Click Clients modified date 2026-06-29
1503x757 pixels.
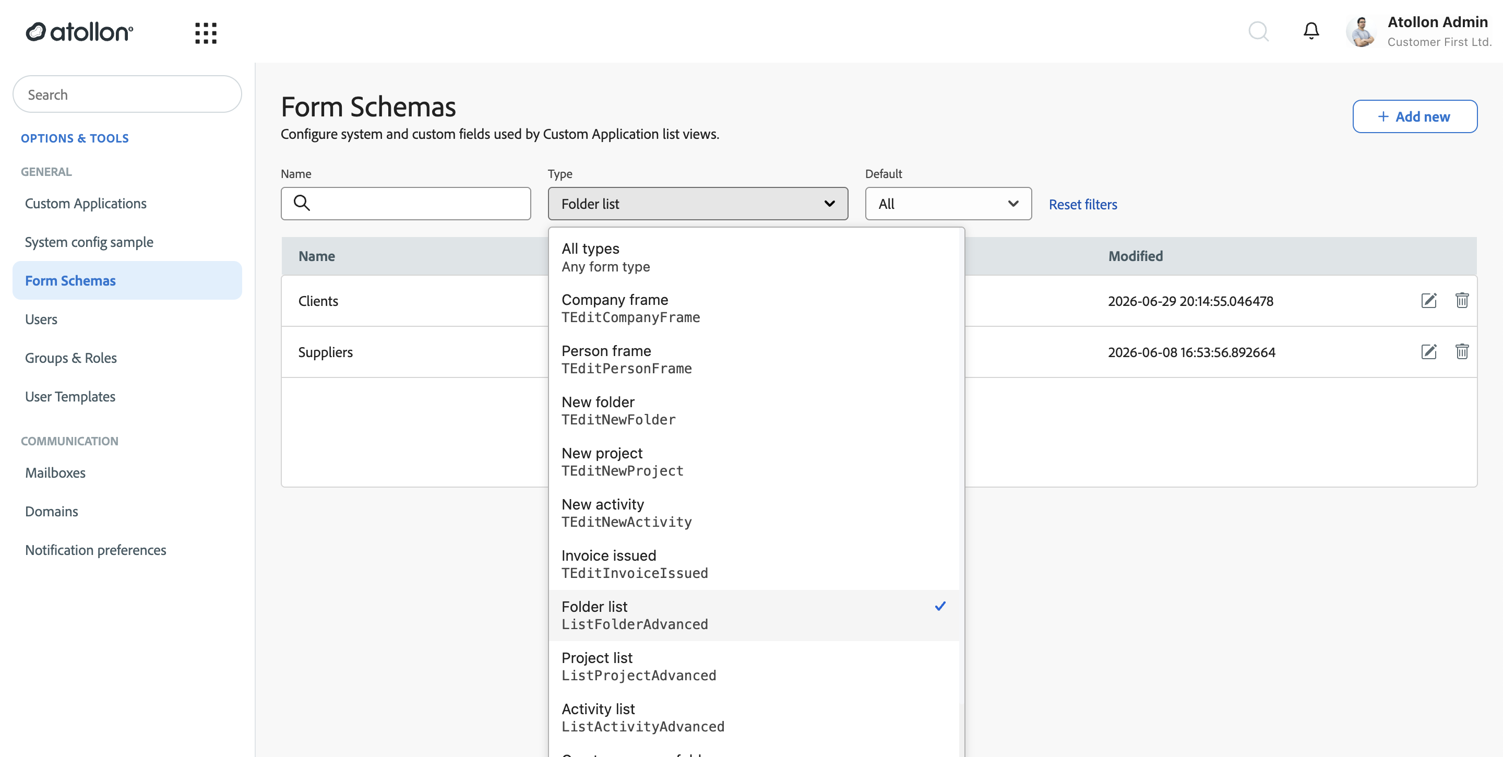click(1190, 301)
